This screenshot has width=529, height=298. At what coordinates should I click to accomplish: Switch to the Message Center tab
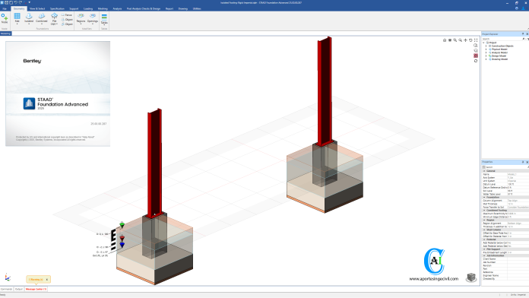point(36,289)
